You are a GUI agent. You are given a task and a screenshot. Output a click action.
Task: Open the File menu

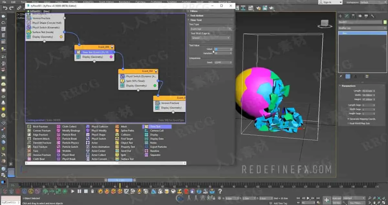[4, 2]
